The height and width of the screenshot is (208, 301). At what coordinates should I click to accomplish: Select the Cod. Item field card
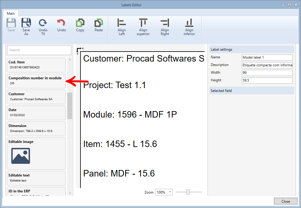[x=36, y=65]
